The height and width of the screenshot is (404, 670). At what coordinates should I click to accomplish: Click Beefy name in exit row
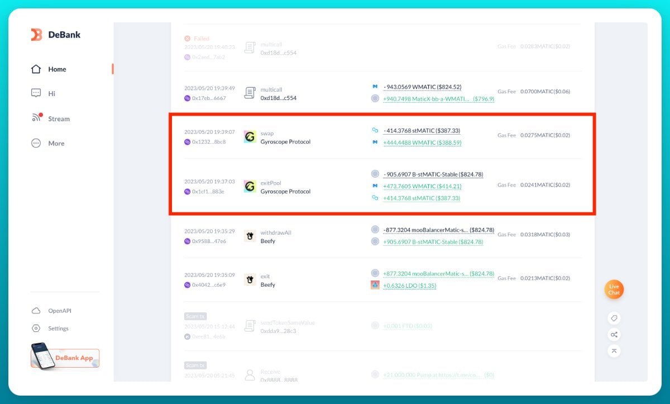coord(268,284)
